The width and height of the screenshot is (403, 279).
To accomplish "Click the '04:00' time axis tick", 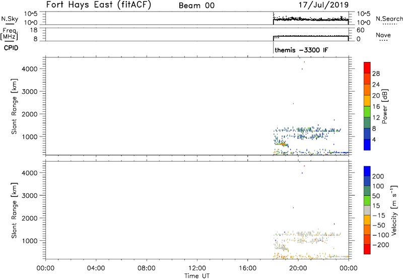I will click(96, 268).
